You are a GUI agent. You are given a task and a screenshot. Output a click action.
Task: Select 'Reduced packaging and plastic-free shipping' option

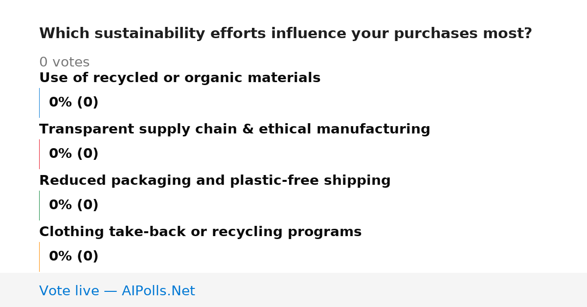tap(215, 181)
